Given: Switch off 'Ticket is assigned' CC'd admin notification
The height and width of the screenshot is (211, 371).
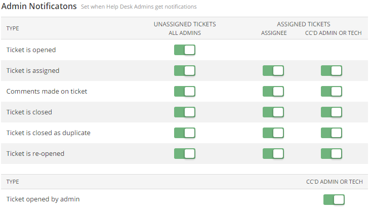Looking at the screenshot, I should [x=331, y=71].
